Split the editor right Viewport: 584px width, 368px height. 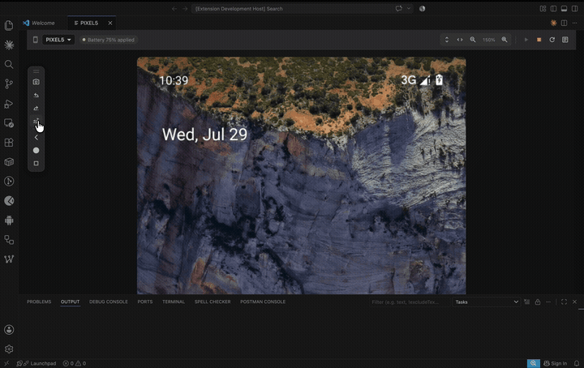565,23
